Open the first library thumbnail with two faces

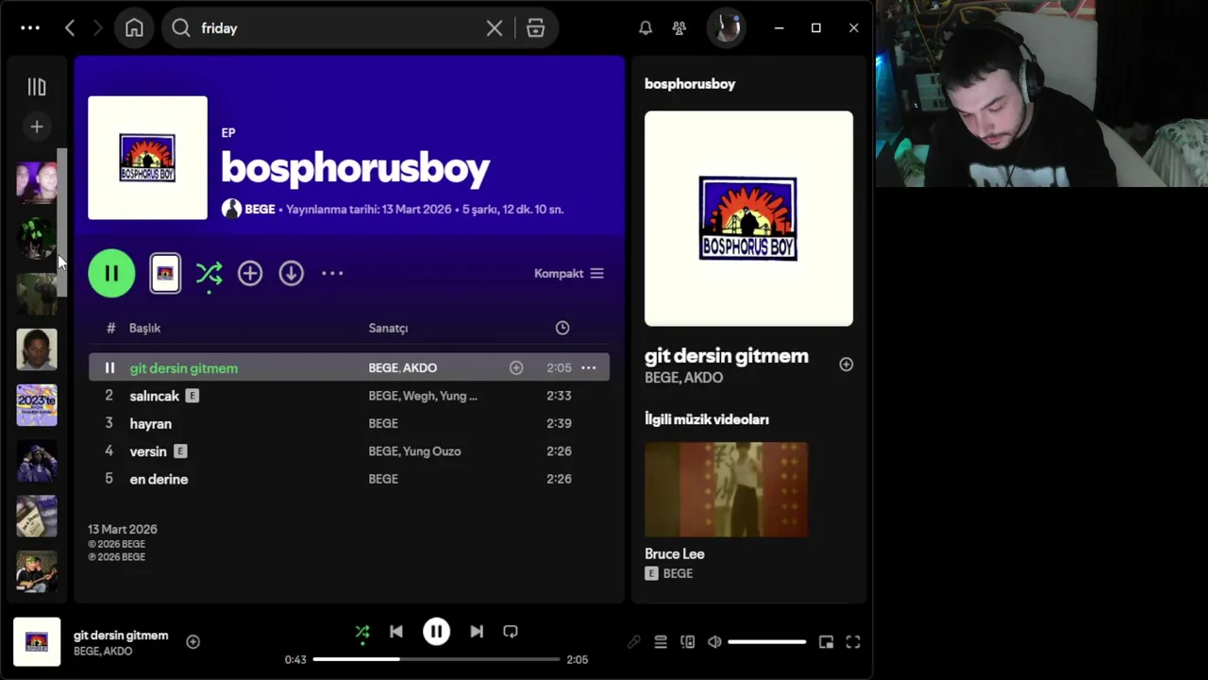[37, 182]
